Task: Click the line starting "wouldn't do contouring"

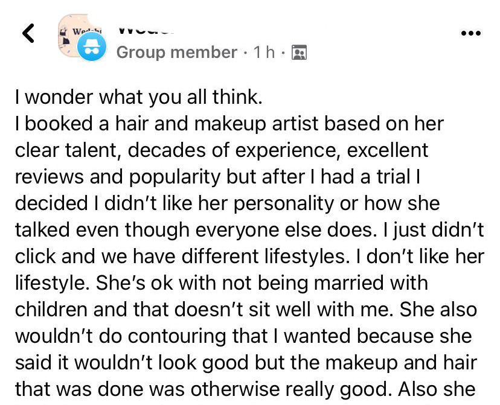Action: [x=243, y=336]
